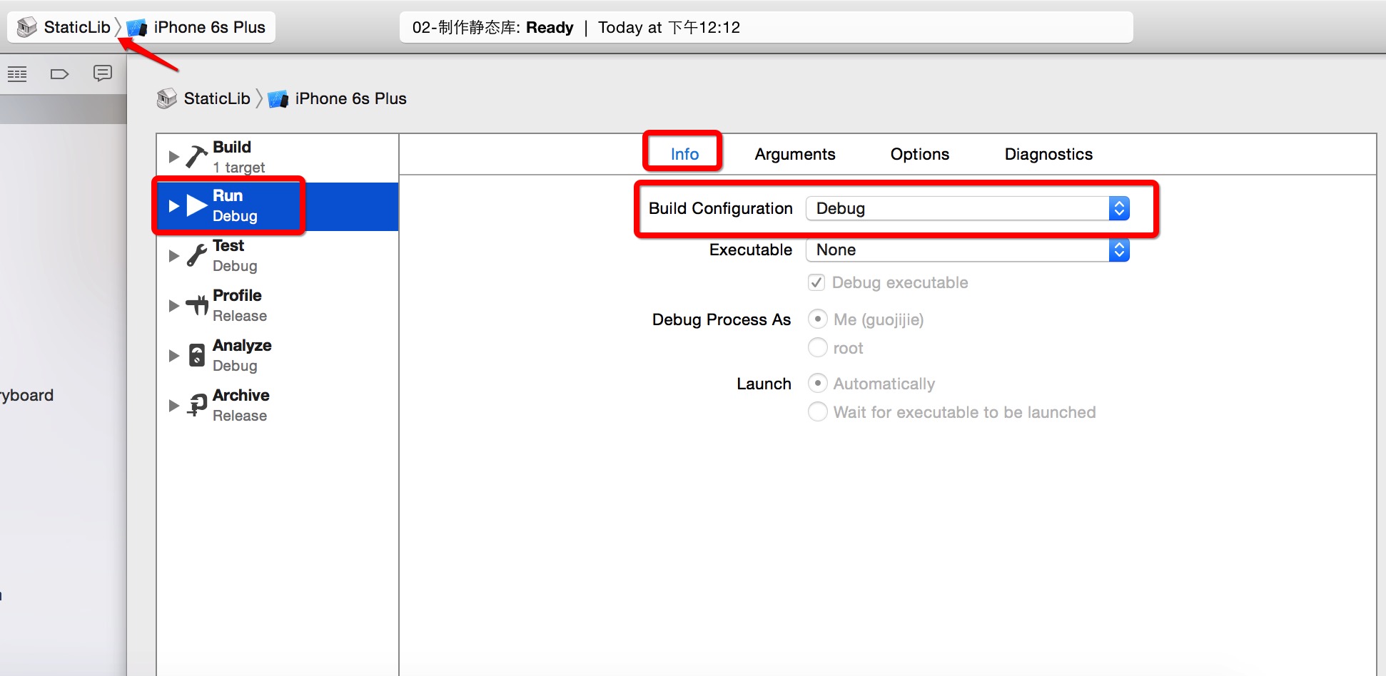
Task: Select the Profile Release action row
Action: coord(278,306)
